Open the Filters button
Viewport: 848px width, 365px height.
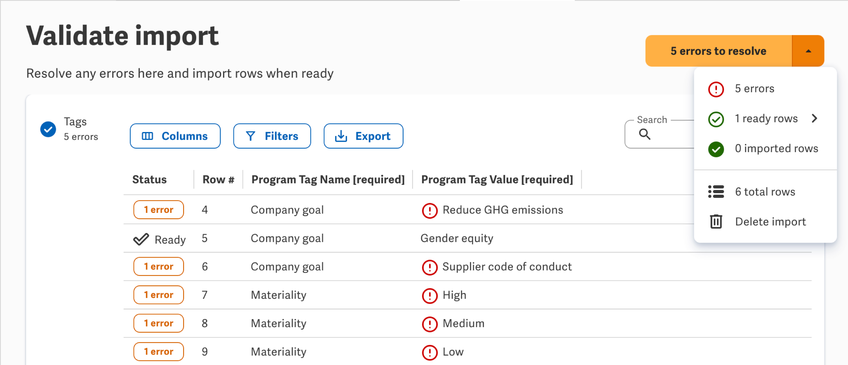coord(272,136)
